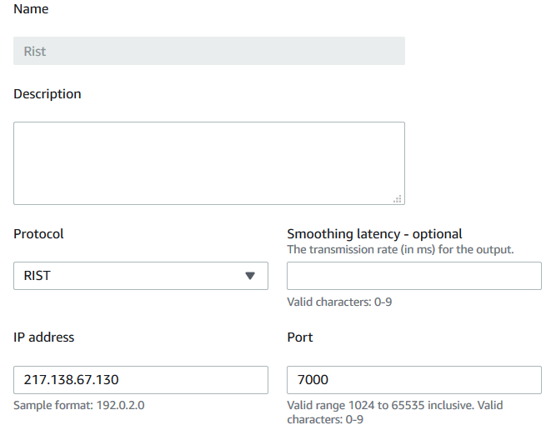This screenshot has width=551, height=435.
Task: Click the IP address label
Action: tap(44, 337)
